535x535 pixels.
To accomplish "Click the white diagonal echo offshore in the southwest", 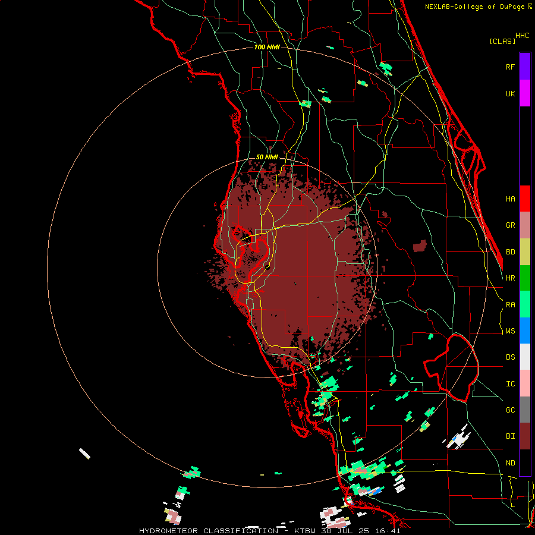I will tap(84, 454).
